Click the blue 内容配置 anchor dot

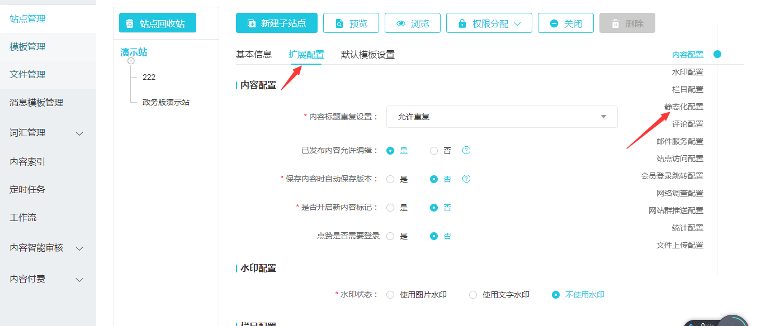tap(717, 54)
